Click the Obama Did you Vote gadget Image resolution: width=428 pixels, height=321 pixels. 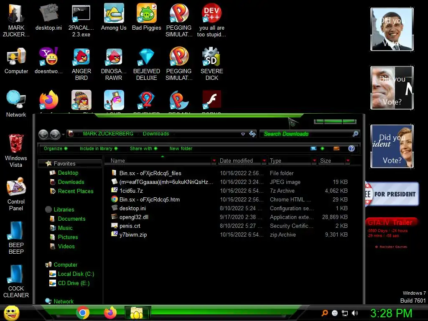point(392,29)
